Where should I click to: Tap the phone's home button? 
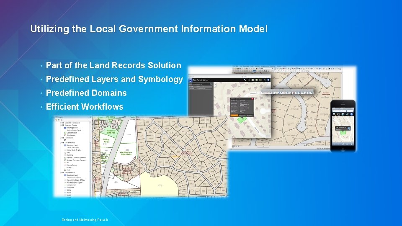coord(343,149)
